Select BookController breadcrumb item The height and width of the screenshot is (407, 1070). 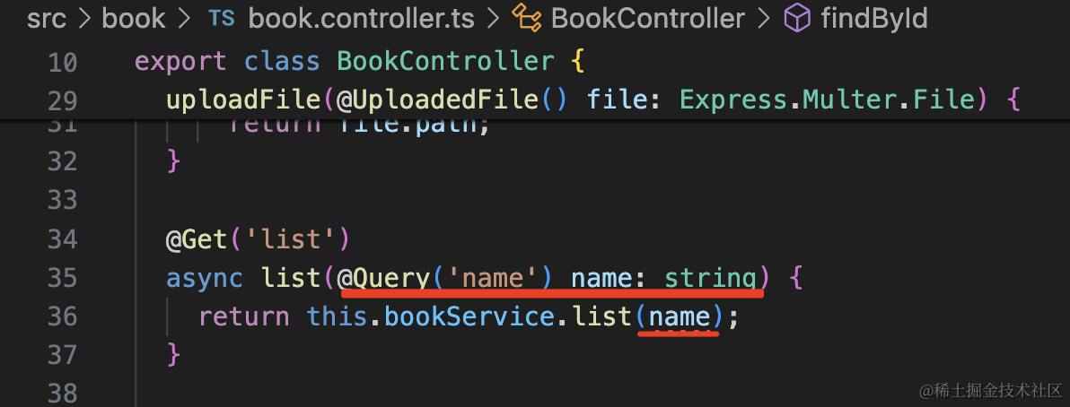coord(648,18)
